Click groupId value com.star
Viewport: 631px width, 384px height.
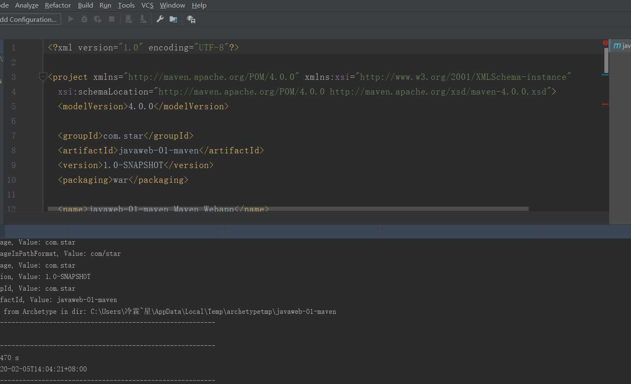(123, 136)
